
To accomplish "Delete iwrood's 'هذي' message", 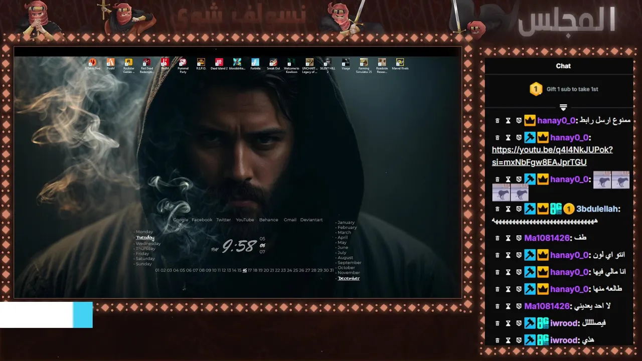I will click(497, 340).
